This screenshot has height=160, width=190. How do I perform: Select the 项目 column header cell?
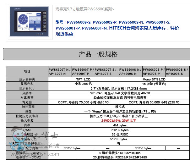[27, 72]
